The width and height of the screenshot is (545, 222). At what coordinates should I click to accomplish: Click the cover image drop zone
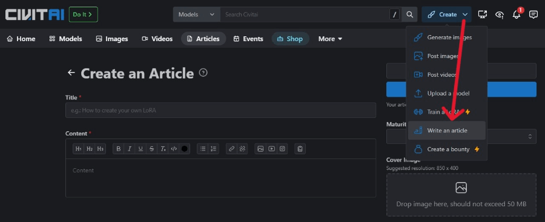[x=461, y=195]
